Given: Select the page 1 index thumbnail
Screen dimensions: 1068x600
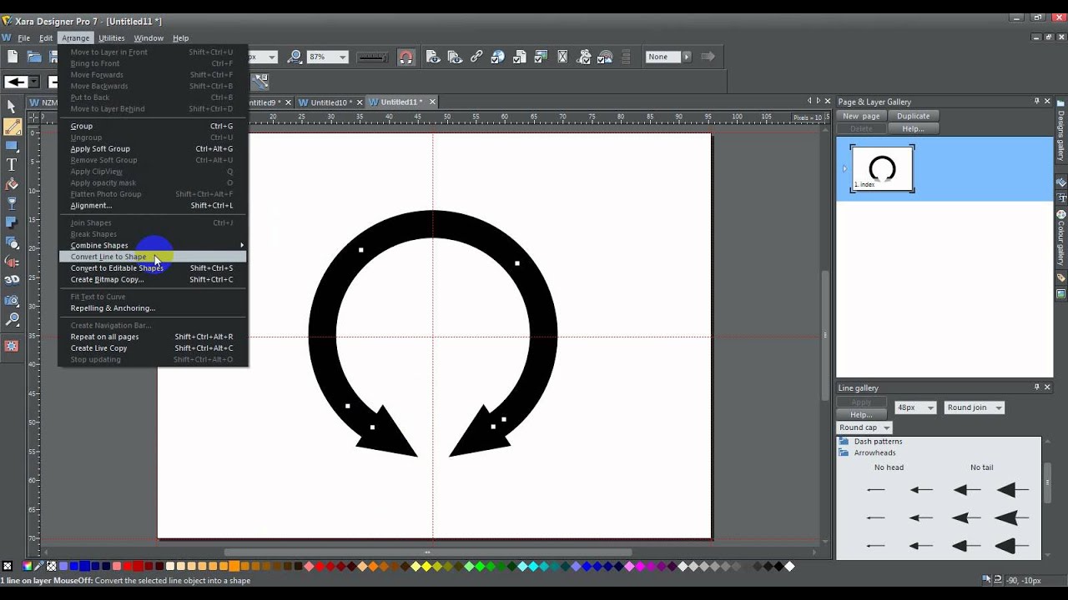Looking at the screenshot, I should pyautogui.click(x=882, y=168).
